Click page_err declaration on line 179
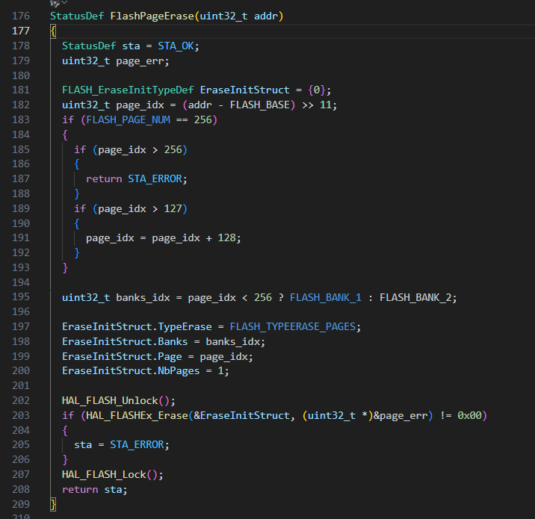The width and height of the screenshot is (535, 519). pyautogui.click(x=142, y=61)
